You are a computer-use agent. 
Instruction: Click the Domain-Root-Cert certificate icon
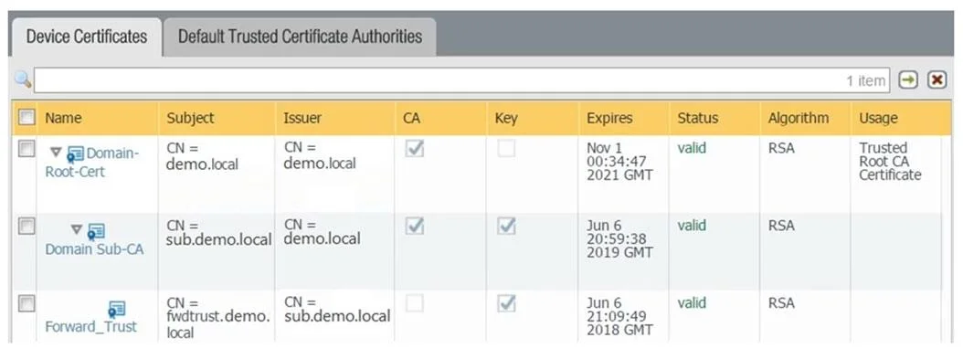pyautogui.click(x=75, y=153)
